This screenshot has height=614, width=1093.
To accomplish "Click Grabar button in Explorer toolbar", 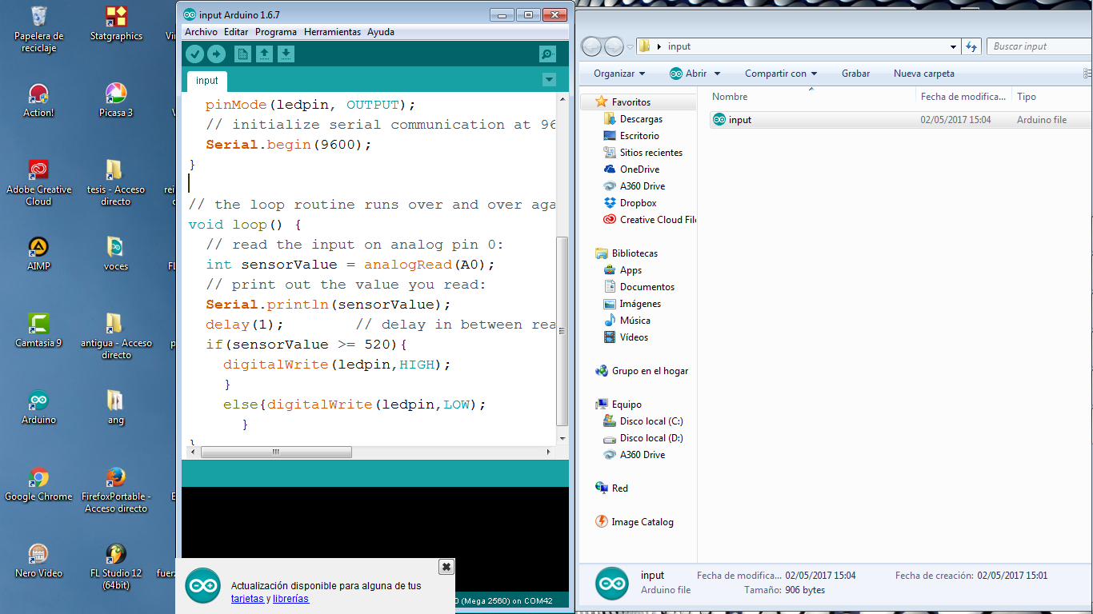I will 855,74.
